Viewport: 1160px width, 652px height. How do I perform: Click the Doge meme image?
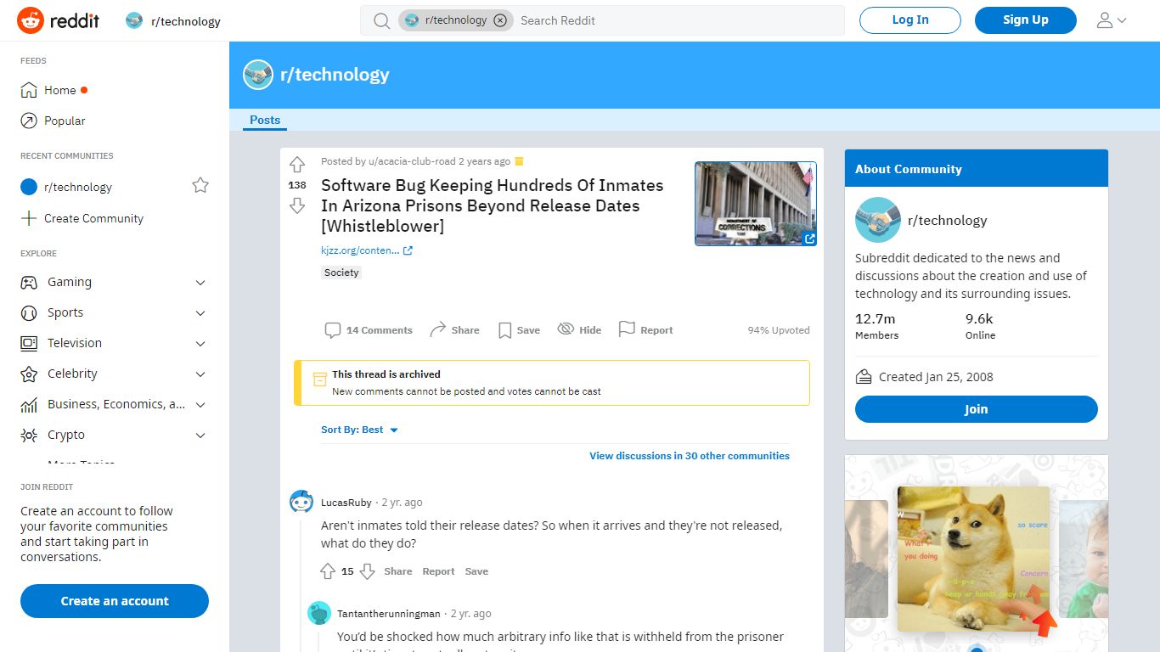973,559
